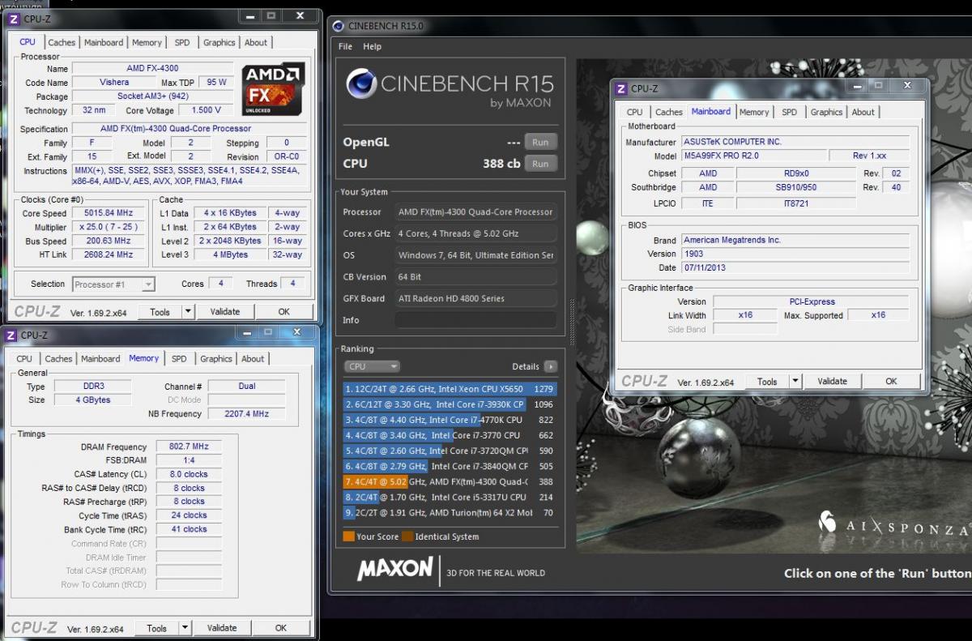This screenshot has width=972, height=641.
Task: Open Caches tab in the CPU-Z Mainboard window
Action: (669, 112)
